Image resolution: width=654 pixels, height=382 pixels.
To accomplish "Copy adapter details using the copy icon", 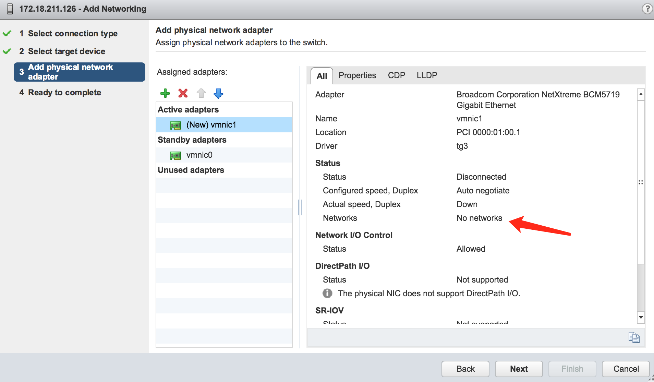I will point(634,337).
